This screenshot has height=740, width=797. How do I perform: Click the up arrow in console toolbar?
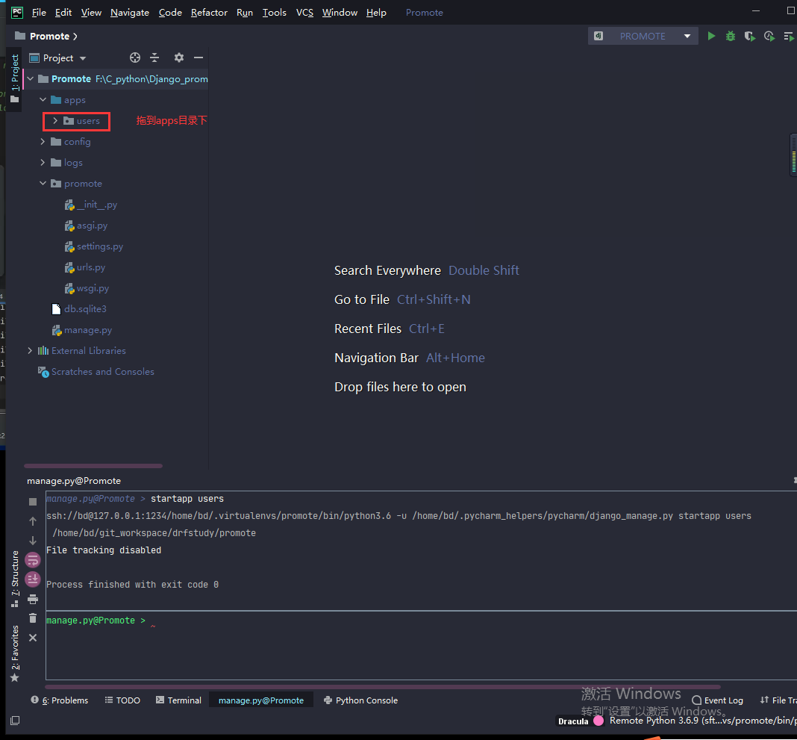coord(33,520)
